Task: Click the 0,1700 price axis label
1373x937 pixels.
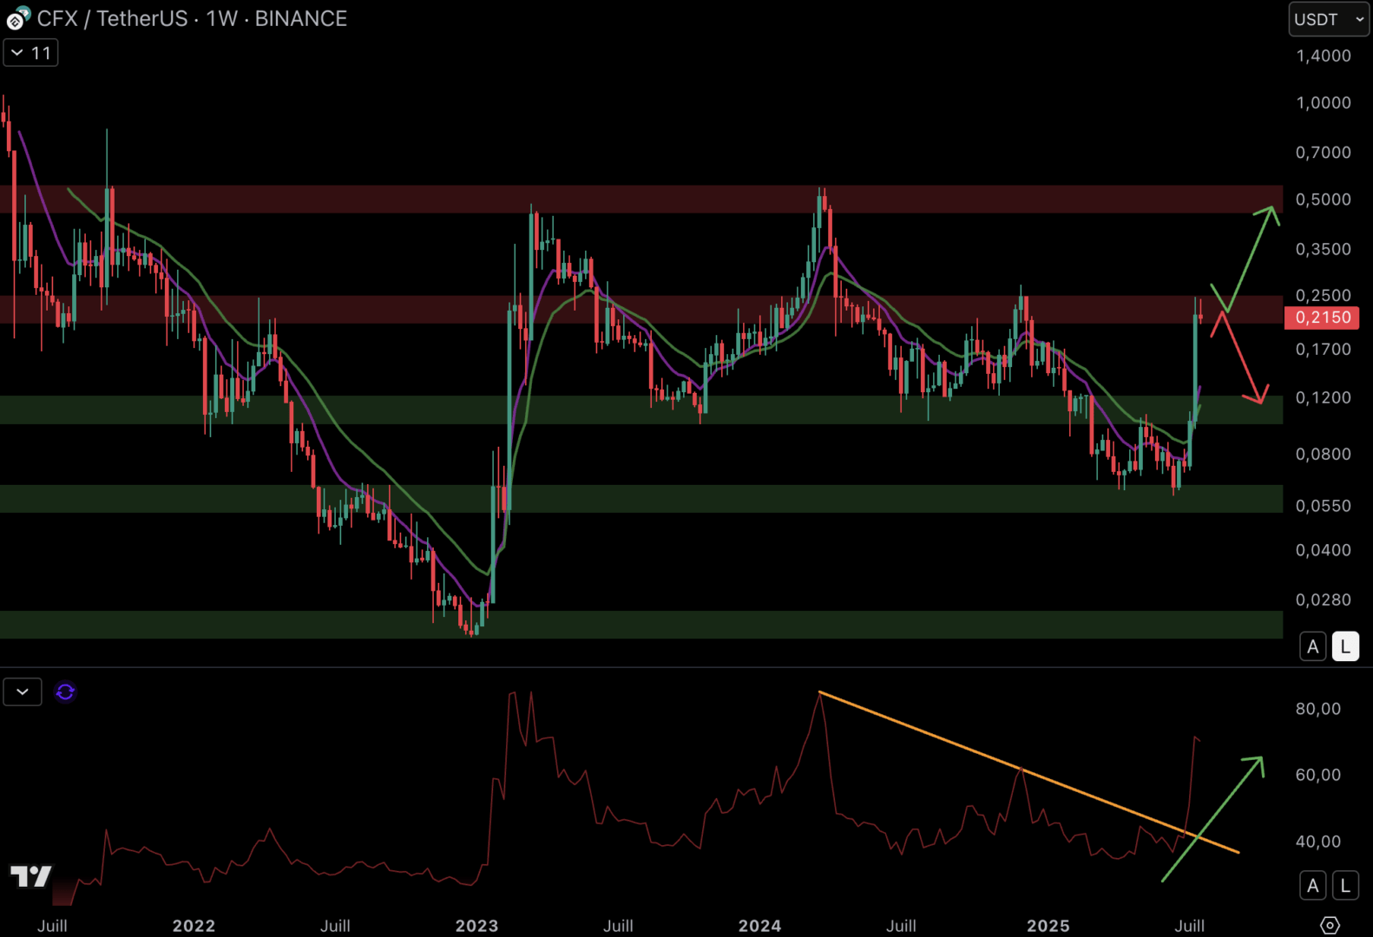Action: [x=1323, y=350]
